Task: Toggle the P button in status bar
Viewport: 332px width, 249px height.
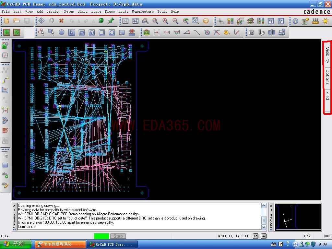Action: pyautogui.click(x=255, y=236)
